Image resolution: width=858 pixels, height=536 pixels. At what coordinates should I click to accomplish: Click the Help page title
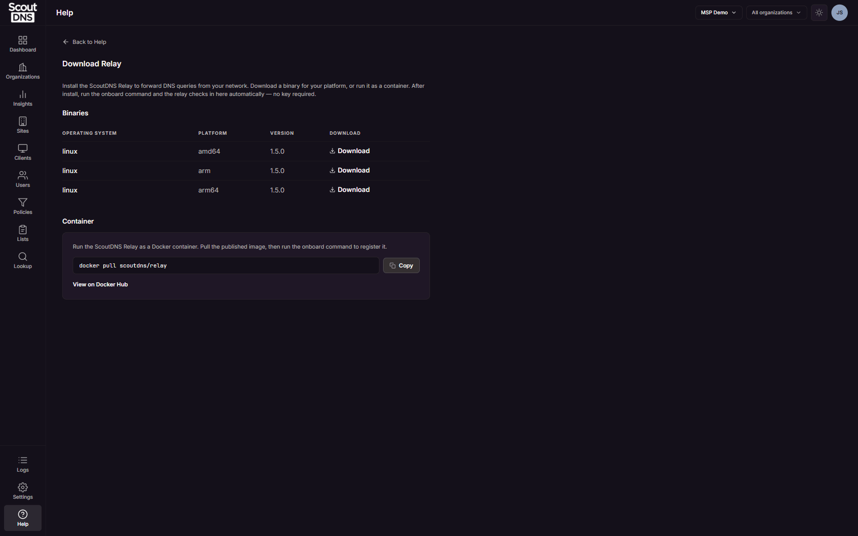64,13
